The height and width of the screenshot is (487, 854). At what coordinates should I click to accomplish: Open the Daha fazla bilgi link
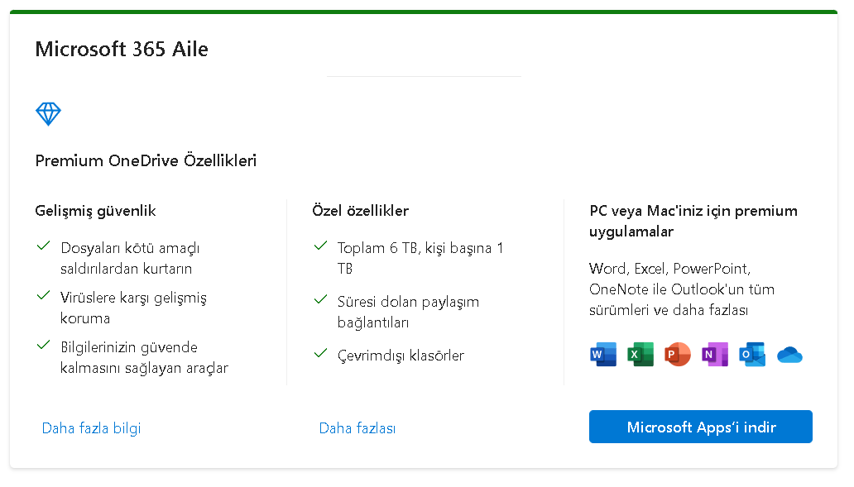(x=92, y=428)
